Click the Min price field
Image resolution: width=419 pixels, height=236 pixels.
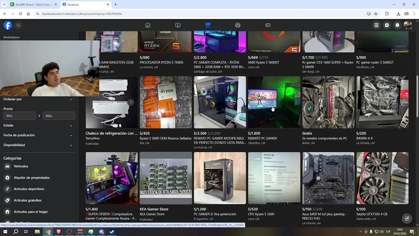click(x=20, y=116)
